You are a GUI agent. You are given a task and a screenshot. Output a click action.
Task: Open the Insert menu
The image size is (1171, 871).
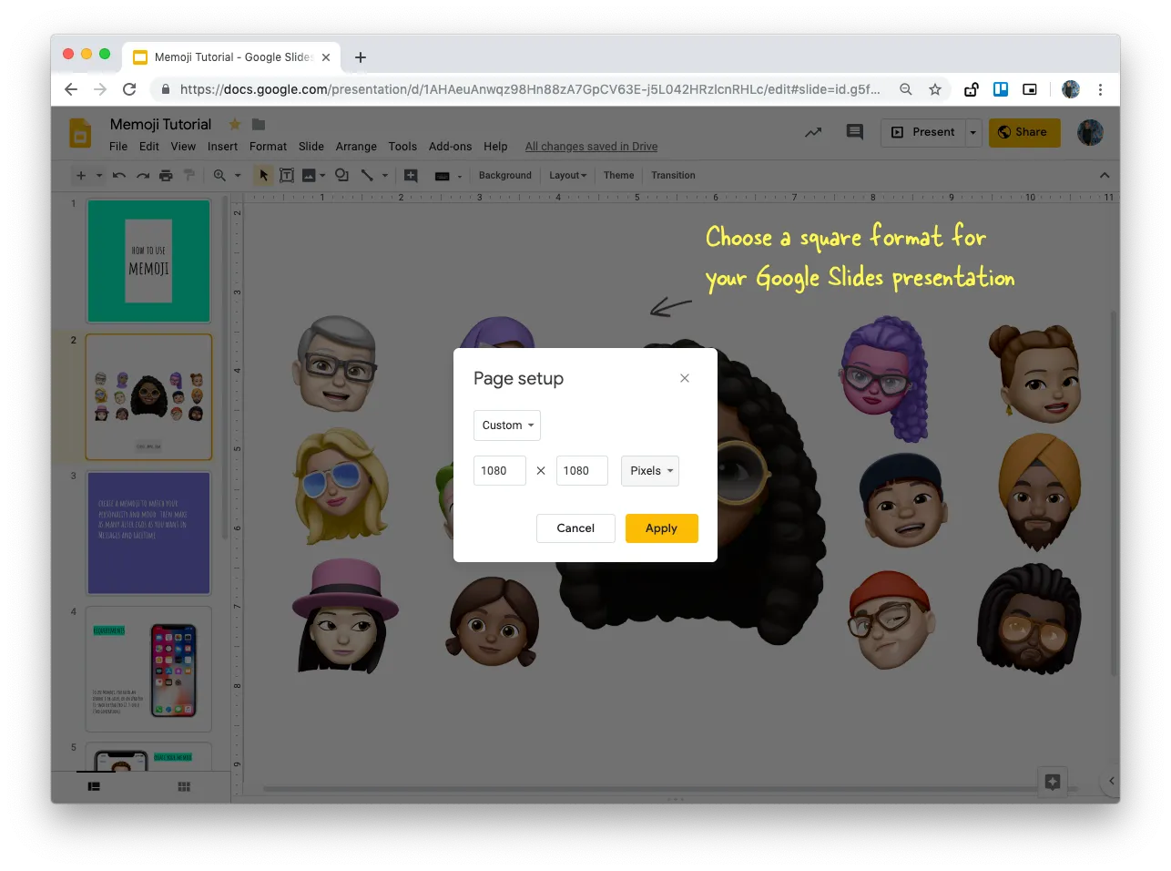pyautogui.click(x=222, y=147)
